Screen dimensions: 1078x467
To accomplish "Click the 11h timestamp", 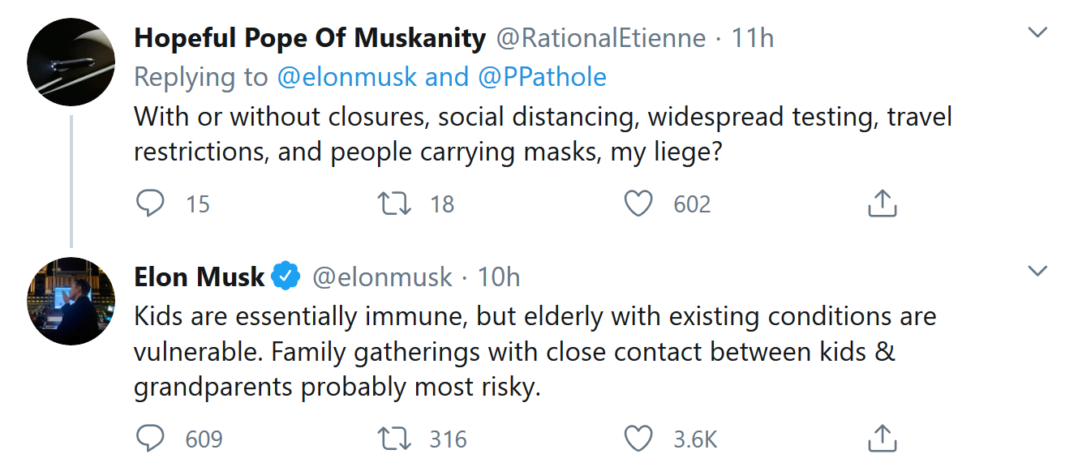I will [x=752, y=37].
